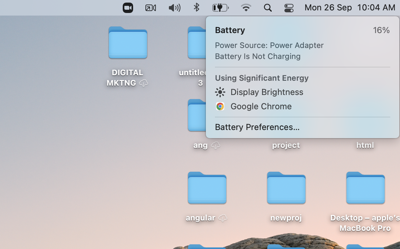Click the Screen Mirroring icon
The height and width of the screenshot is (249, 400).
pyautogui.click(x=150, y=7)
